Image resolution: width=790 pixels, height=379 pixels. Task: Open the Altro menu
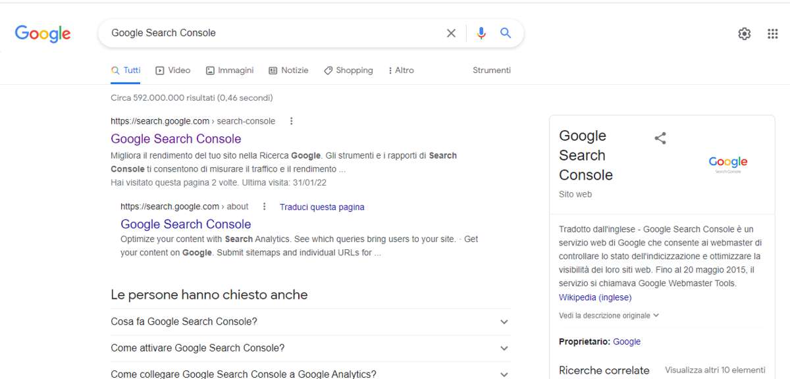pyautogui.click(x=401, y=70)
